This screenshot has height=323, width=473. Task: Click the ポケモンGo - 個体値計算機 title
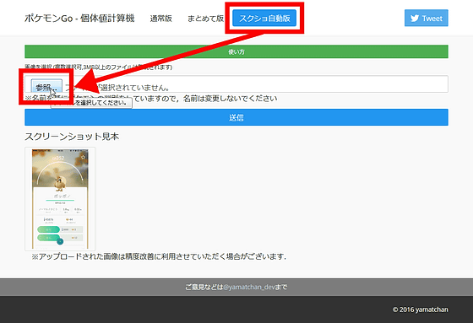(x=79, y=19)
